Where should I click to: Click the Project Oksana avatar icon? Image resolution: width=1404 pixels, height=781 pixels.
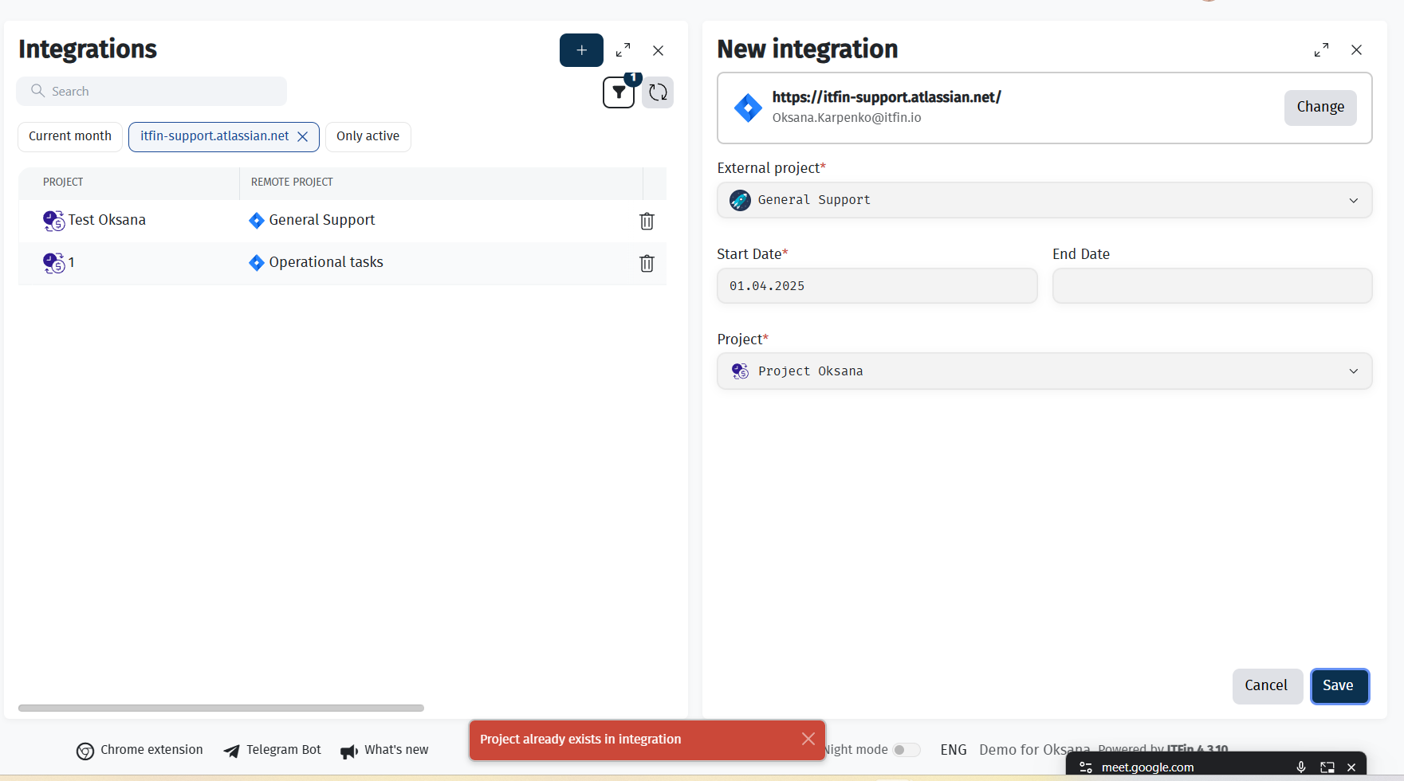pyautogui.click(x=740, y=371)
